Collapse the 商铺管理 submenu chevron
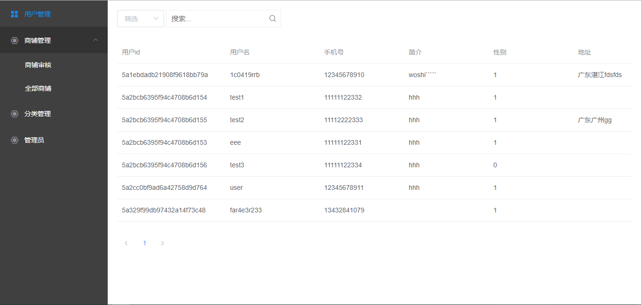The height and width of the screenshot is (305, 641). click(96, 40)
